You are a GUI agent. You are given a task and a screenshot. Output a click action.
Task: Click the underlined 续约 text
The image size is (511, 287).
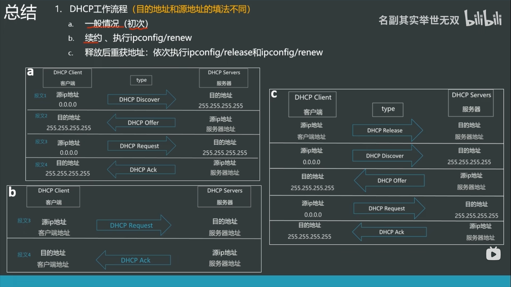click(x=93, y=38)
